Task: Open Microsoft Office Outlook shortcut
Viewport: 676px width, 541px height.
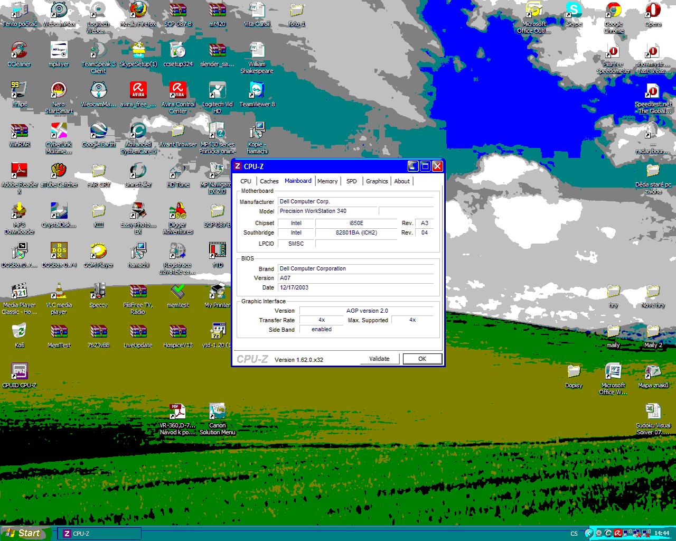Action: tap(534, 17)
